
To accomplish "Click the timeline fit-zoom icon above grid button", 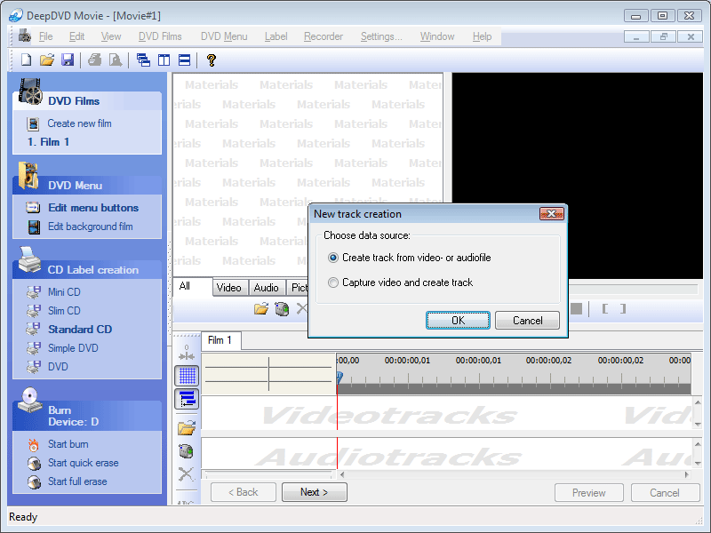I will pos(187,353).
